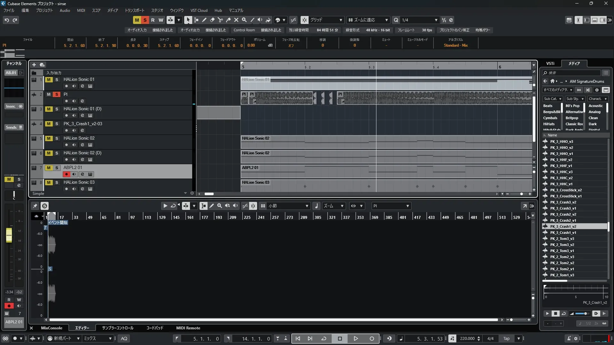Toggle solo on the PI track
This screenshot has height=345, width=614.
(x=57, y=94)
